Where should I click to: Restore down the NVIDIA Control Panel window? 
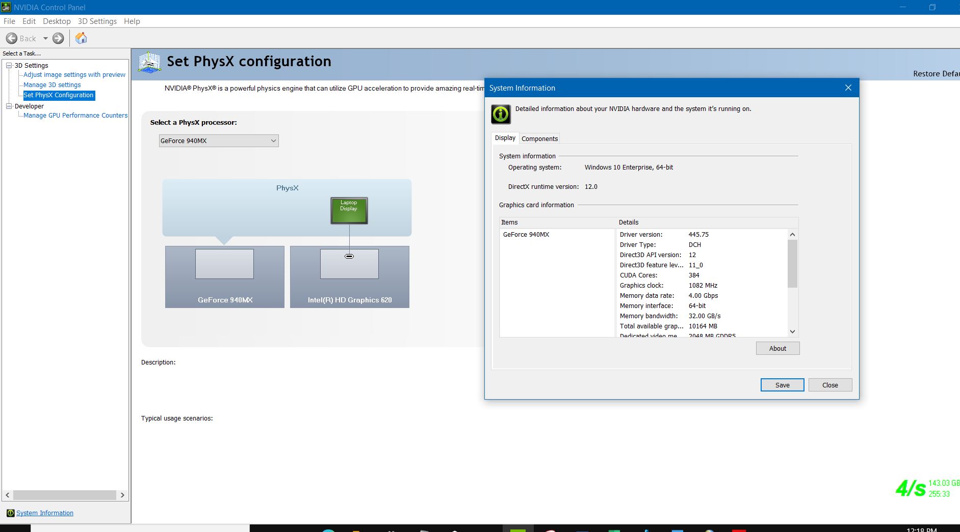point(932,7)
